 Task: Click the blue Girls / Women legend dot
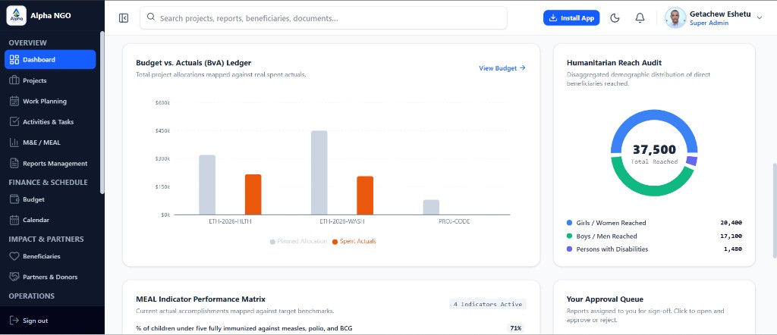(569, 223)
